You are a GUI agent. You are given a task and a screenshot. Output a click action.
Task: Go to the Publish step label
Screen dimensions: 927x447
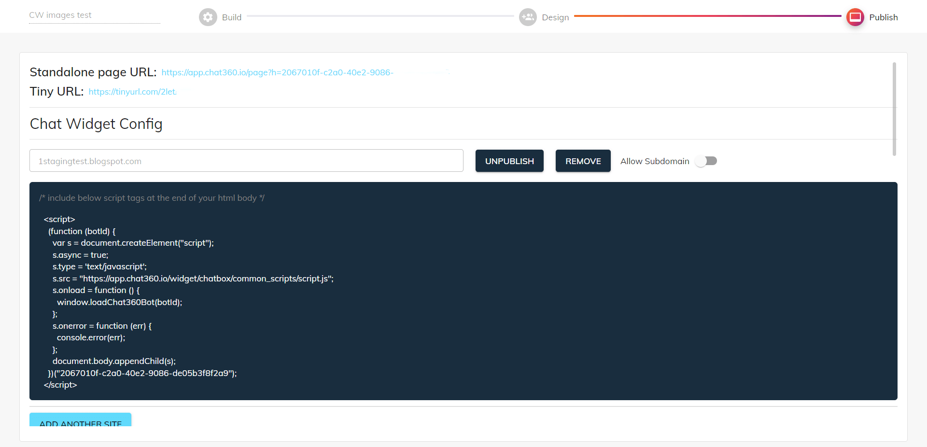pos(884,17)
